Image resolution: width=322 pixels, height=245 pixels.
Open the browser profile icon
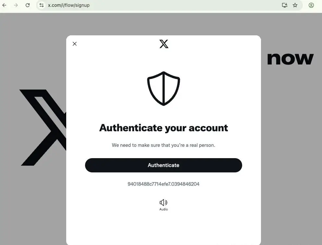click(x=311, y=5)
